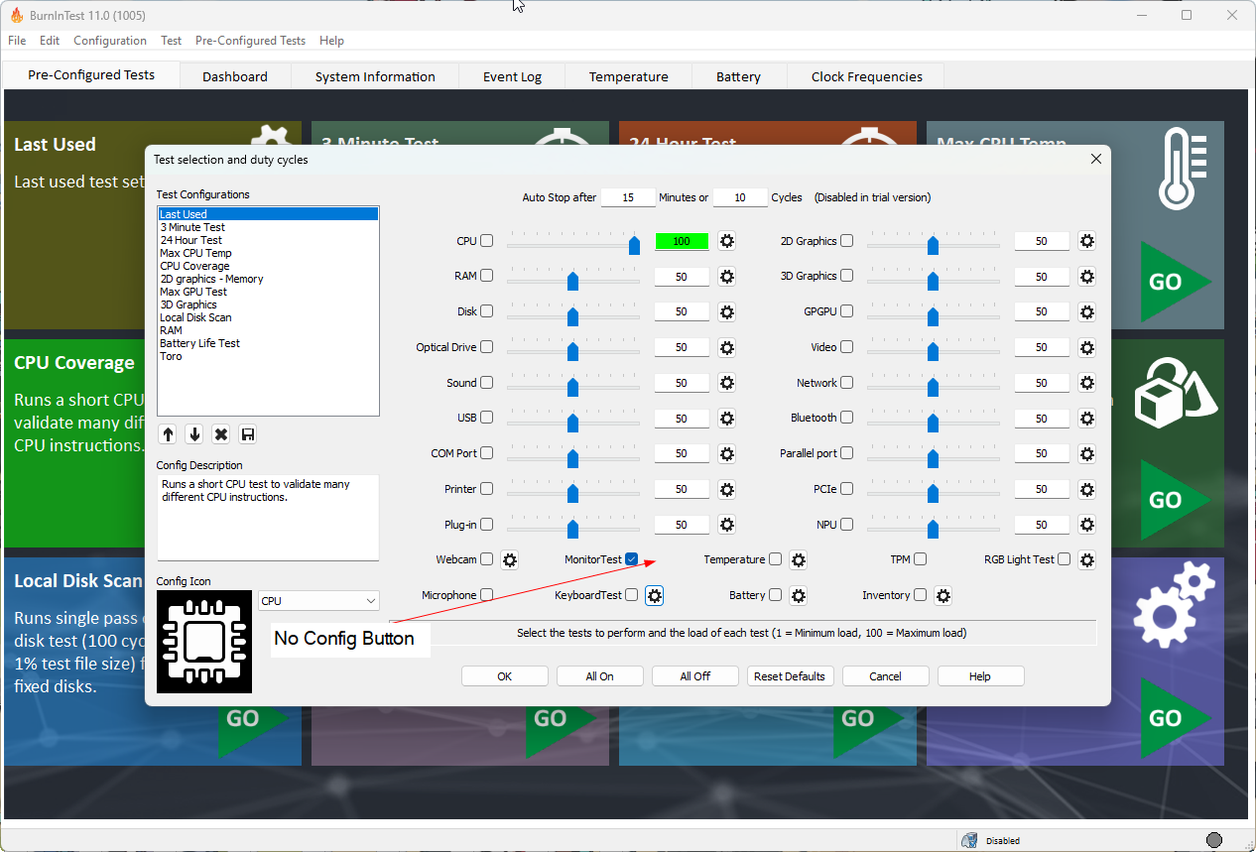Click the All On button

[x=599, y=676]
